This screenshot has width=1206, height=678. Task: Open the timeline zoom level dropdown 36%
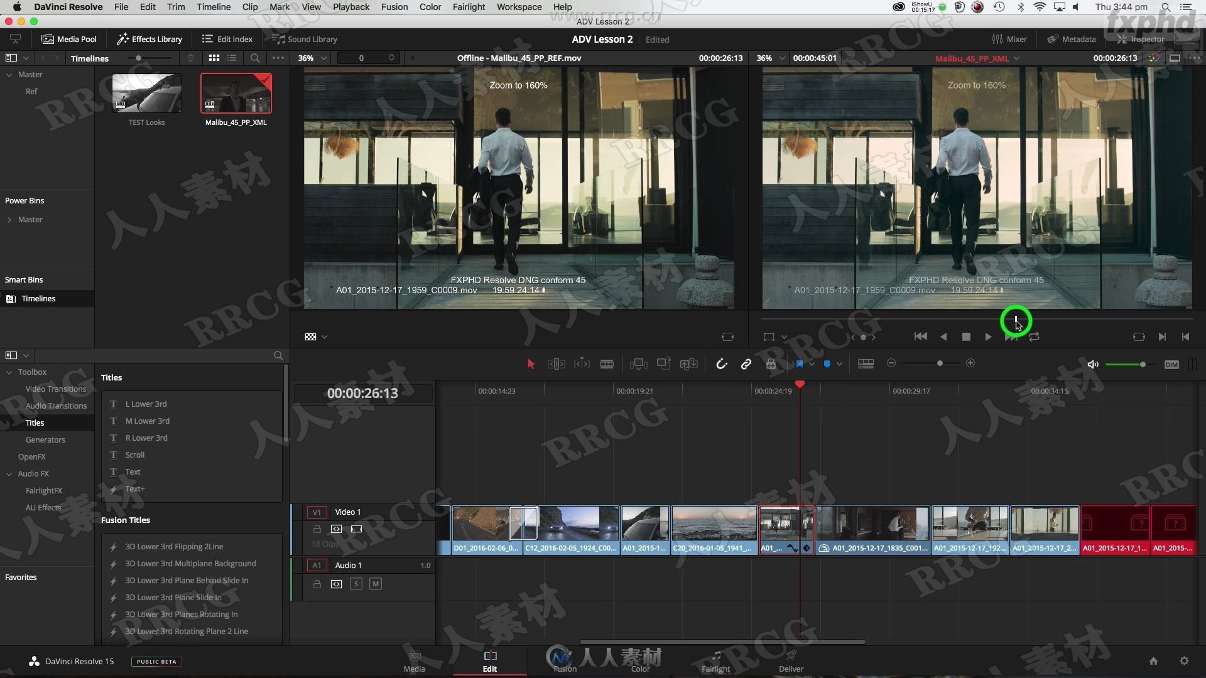coord(312,58)
